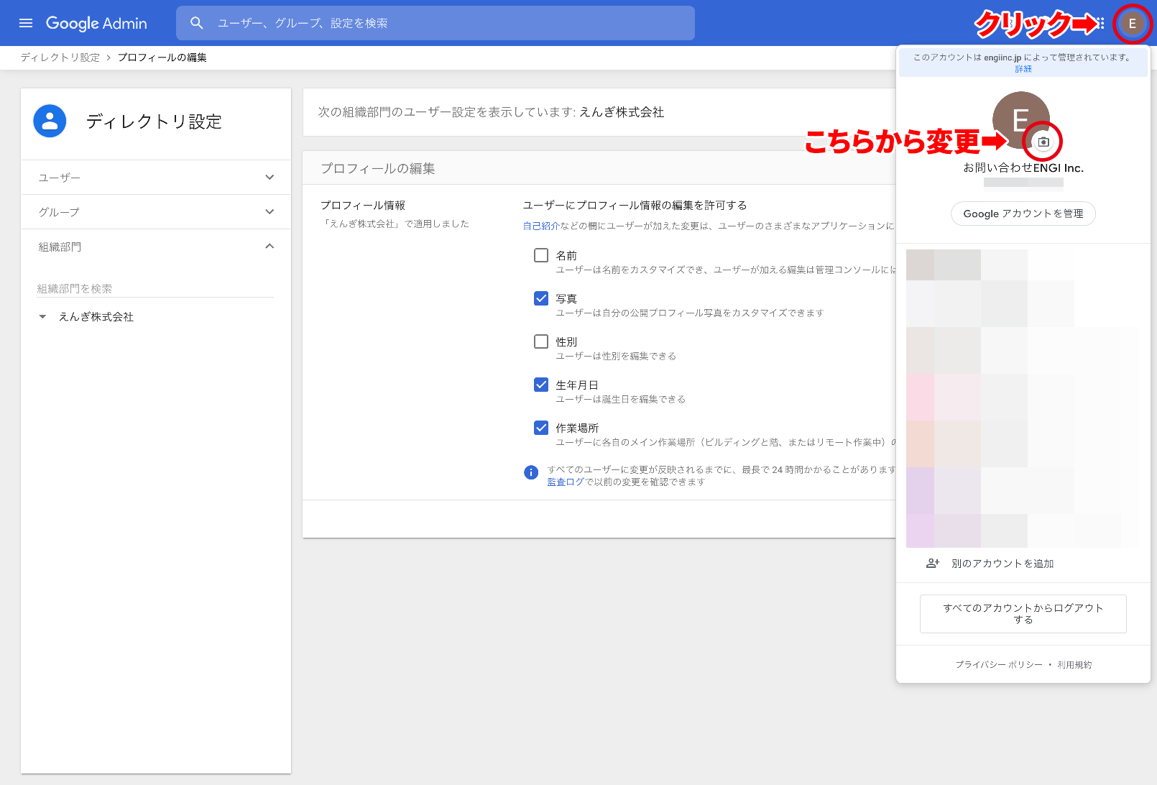Open the account avatar E in header
Screen dimensions: 1157x785
pyautogui.click(x=1132, y=24)
